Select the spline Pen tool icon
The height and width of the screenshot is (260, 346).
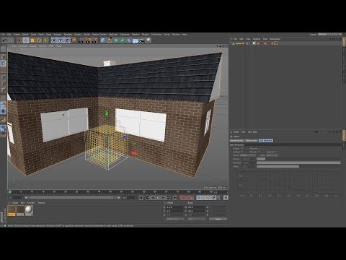point(110,40)
